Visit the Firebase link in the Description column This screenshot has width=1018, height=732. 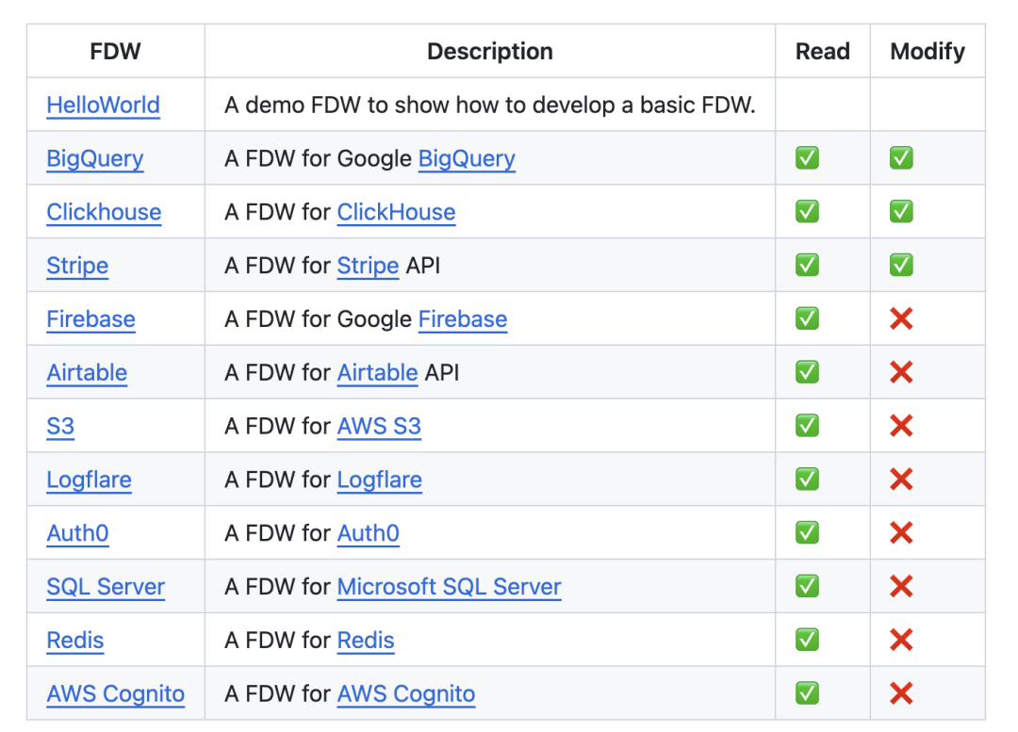[x=463, y=319]
